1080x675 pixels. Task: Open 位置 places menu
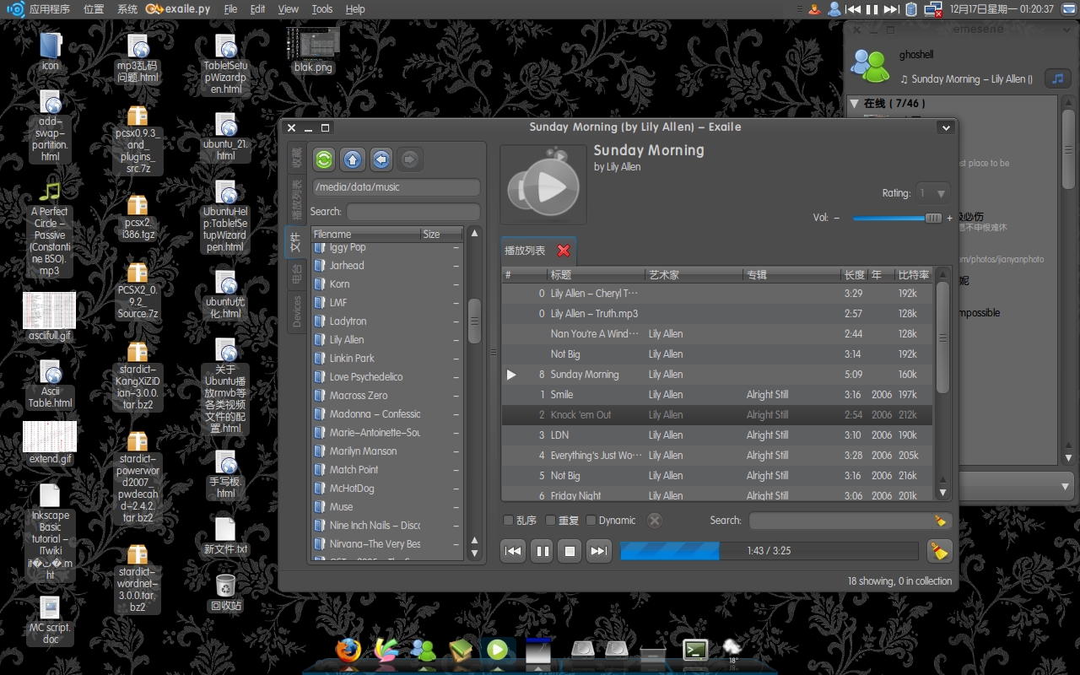[x=94, y=9]
